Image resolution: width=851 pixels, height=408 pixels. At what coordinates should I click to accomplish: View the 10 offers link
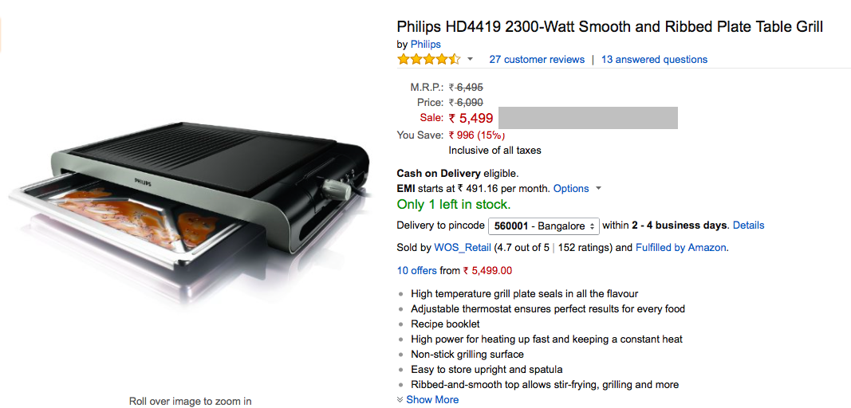click(x=416, y=271)
